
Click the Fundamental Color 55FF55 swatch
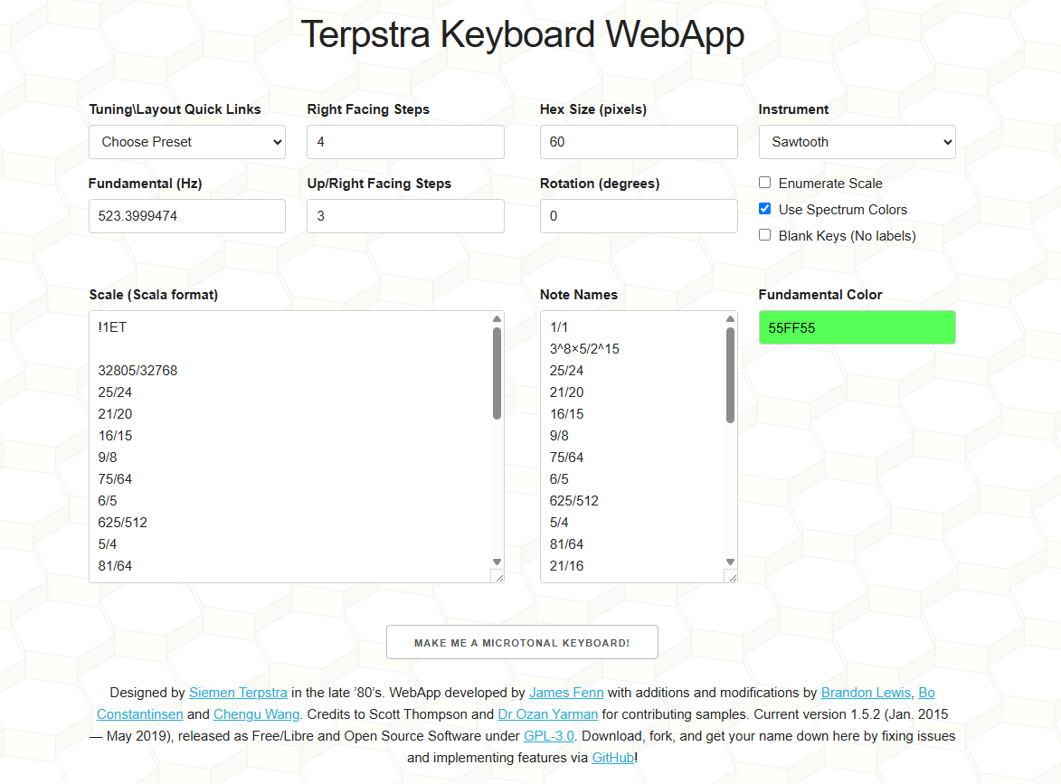click(857, 327)
